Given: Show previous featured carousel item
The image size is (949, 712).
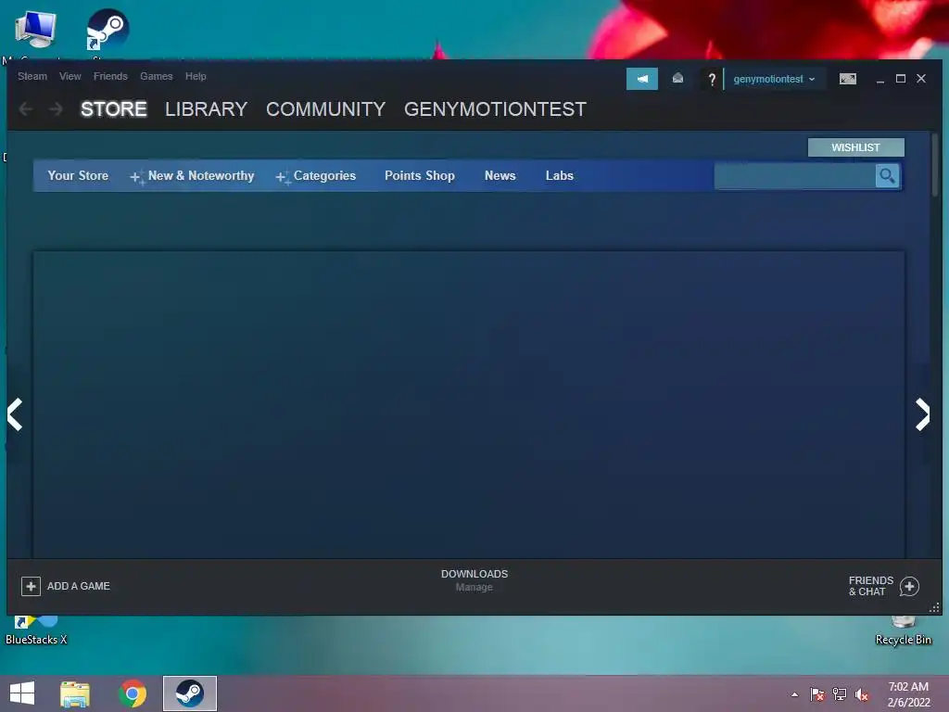Looking at the screenshot, I should point(15,414).
